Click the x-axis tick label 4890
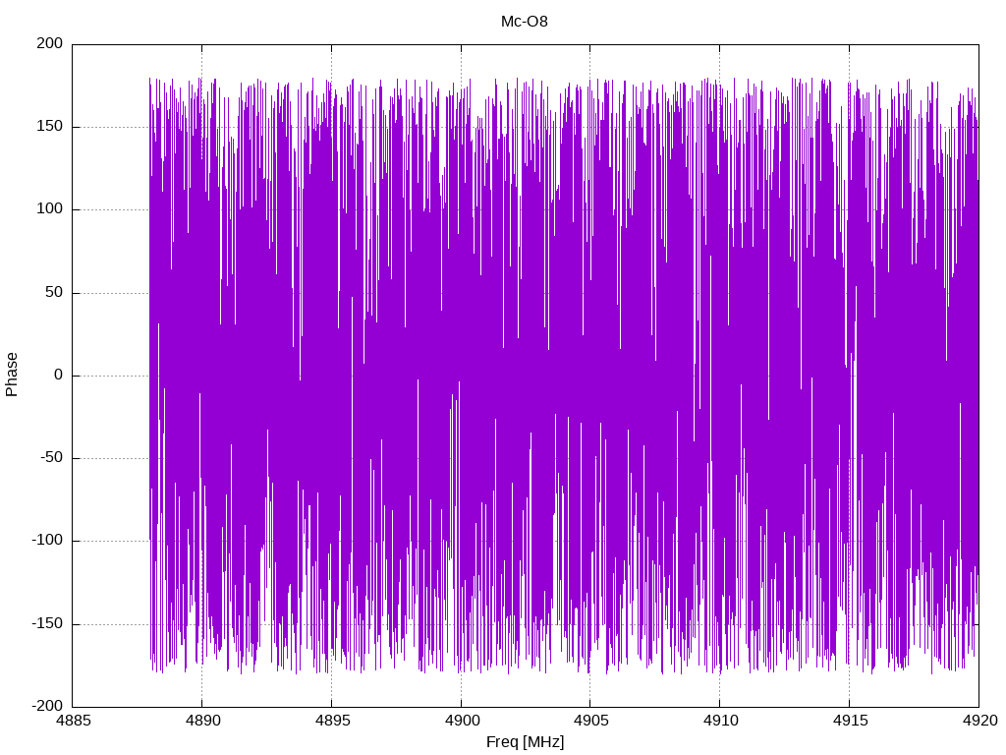Screen dimensions: 1006x755 202,721
